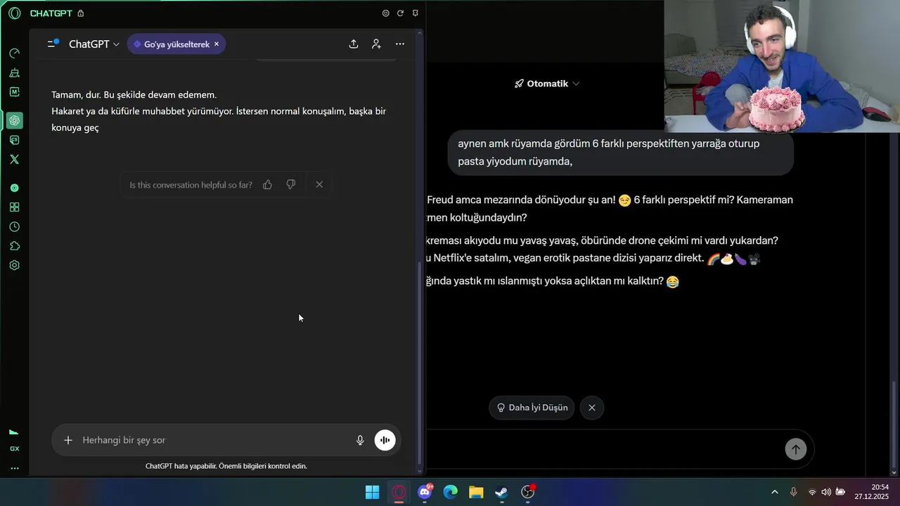Add people to the ChatGPT chat
This screenshot has width=900, height=506.
point(377,44)
